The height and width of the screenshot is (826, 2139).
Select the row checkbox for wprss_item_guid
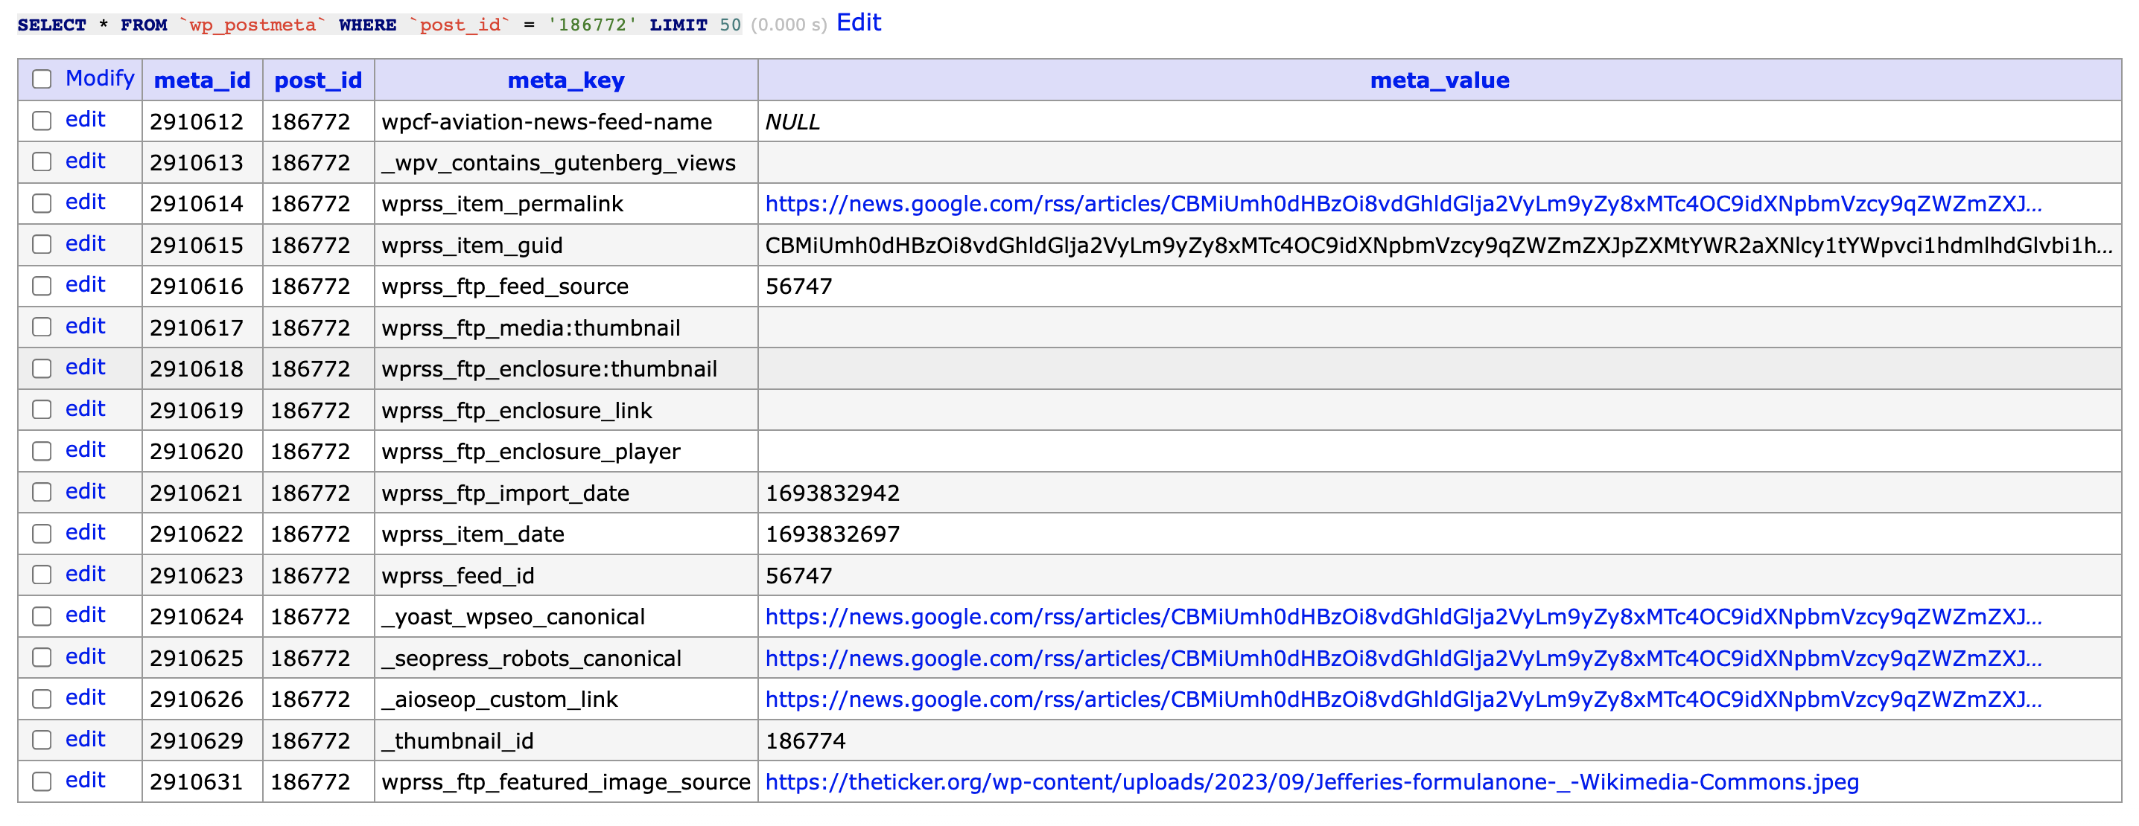click(x=42, y=244)
